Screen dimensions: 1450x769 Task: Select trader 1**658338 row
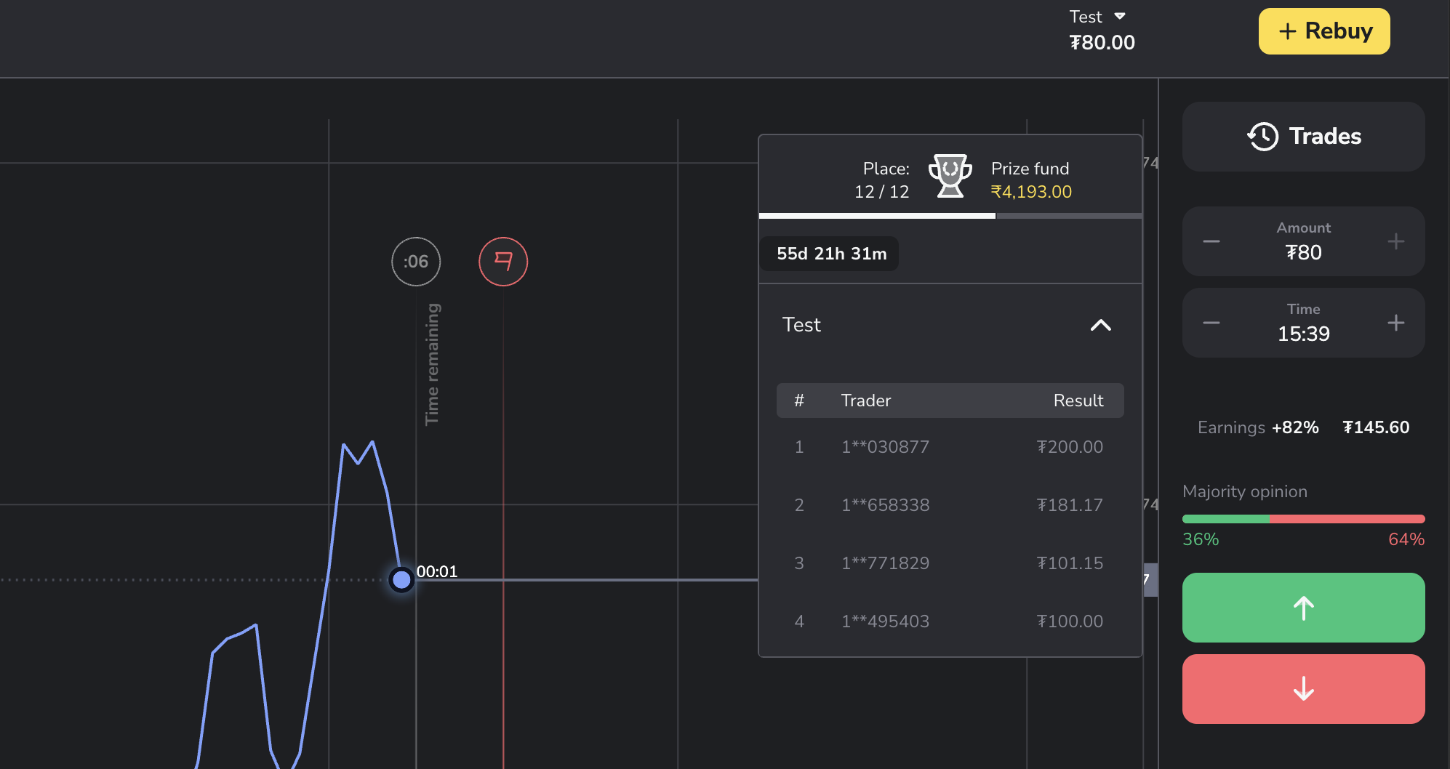click(950, 505)
